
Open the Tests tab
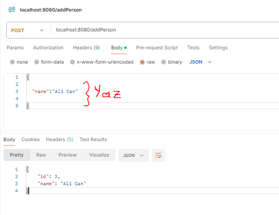(x=193, y=47)
